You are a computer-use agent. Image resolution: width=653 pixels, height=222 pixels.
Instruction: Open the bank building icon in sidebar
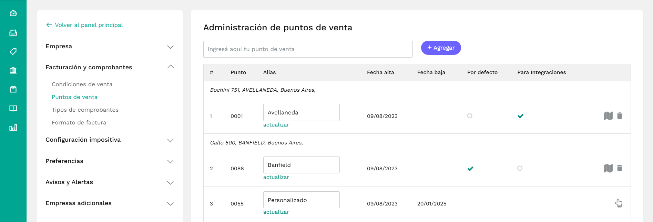click(13, 71)
